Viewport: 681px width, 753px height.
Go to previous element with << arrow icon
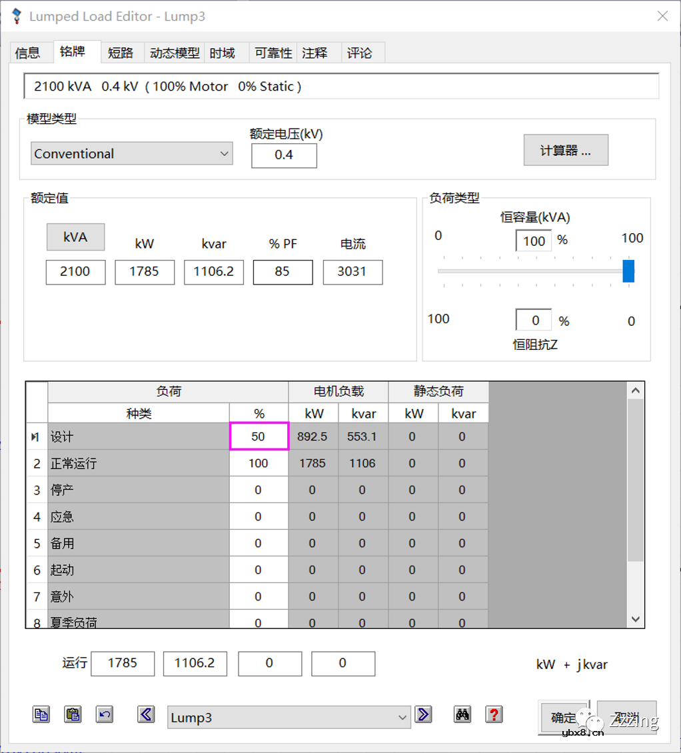coord(146,714)
